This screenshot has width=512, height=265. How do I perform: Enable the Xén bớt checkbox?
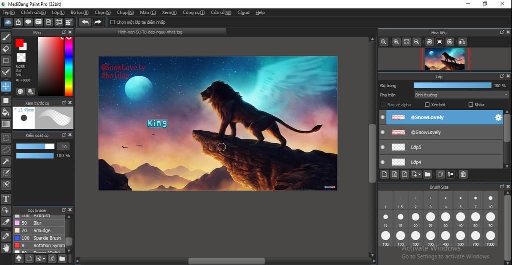coord(427,105)
